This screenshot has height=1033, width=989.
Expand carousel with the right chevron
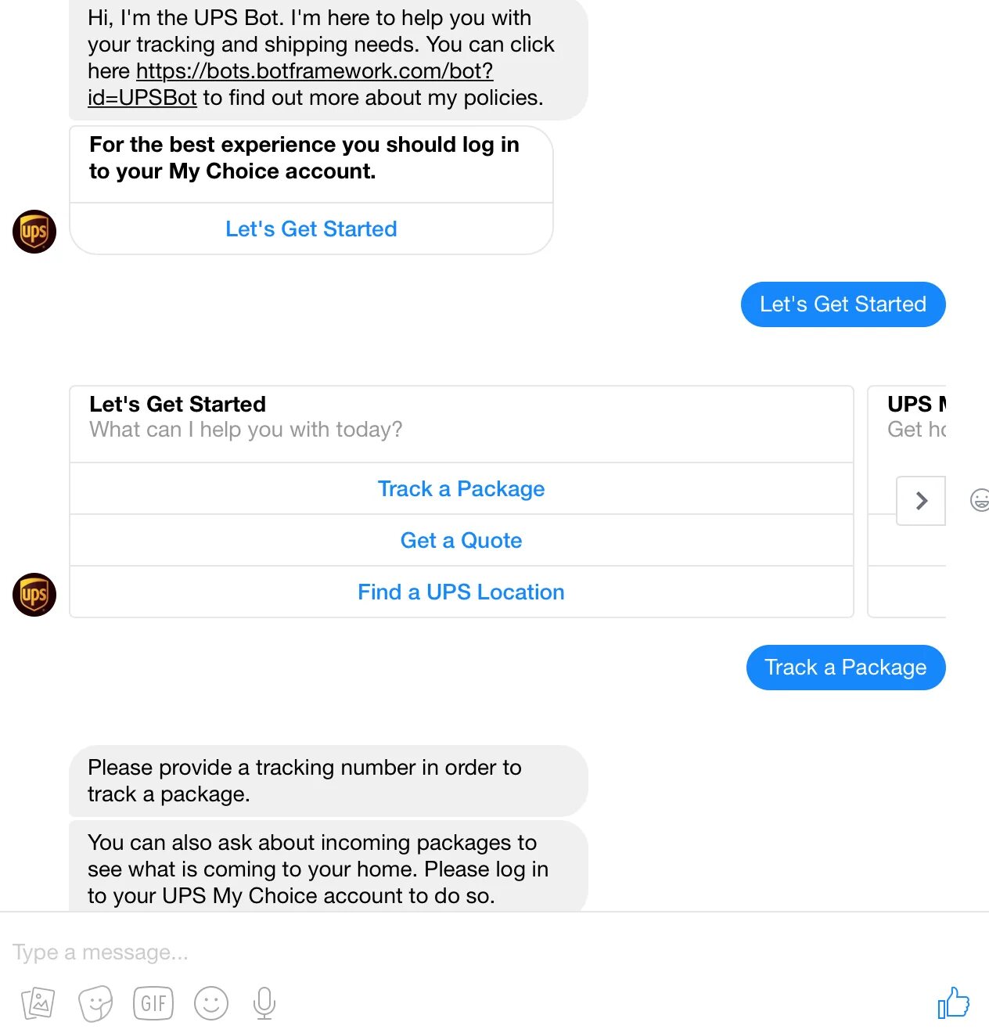coord(921,501)
